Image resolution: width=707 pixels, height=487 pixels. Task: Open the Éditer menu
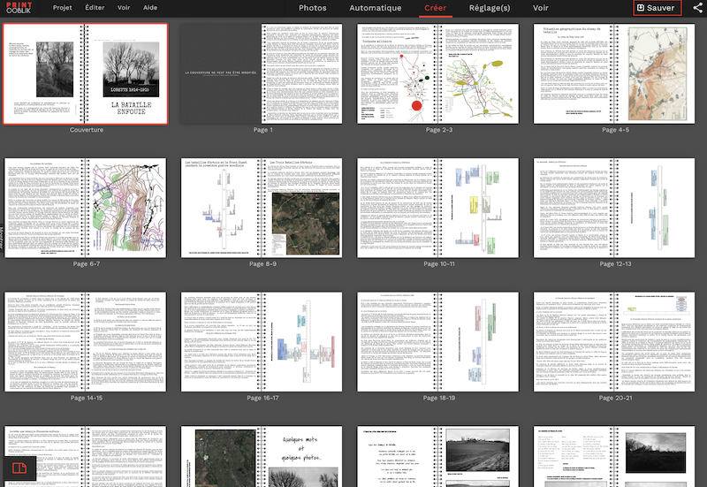pos(95,8)
